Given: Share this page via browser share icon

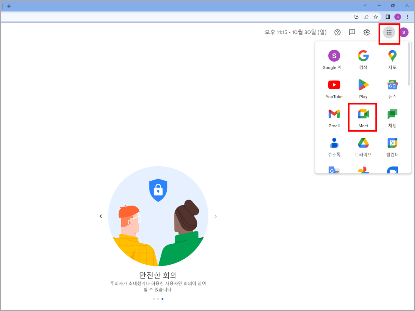Looking at the screenshot, I should coord(366,17).
